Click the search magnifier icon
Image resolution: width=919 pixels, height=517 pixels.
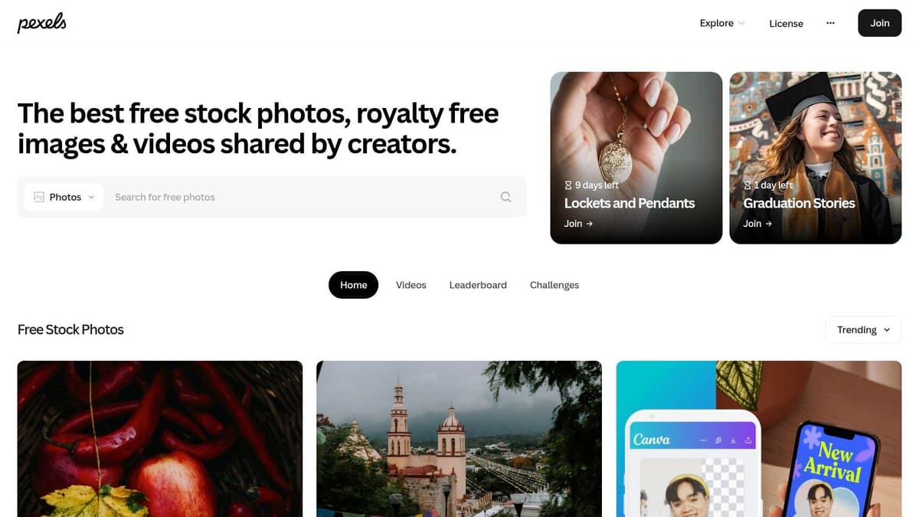[x=505, y=197]
